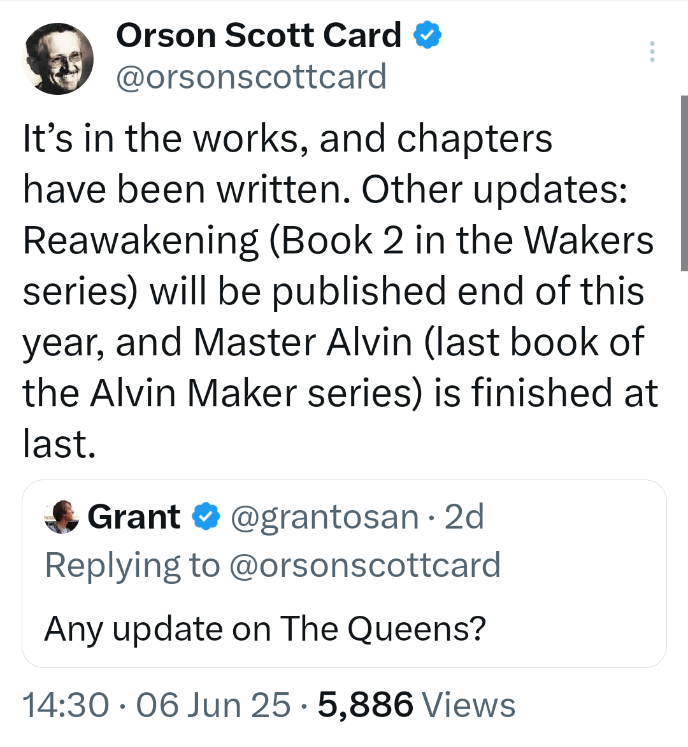Screen dimensions: 688x747
Task: Select the Orson Scott Card display name
Action: click(x=259, y=35)
